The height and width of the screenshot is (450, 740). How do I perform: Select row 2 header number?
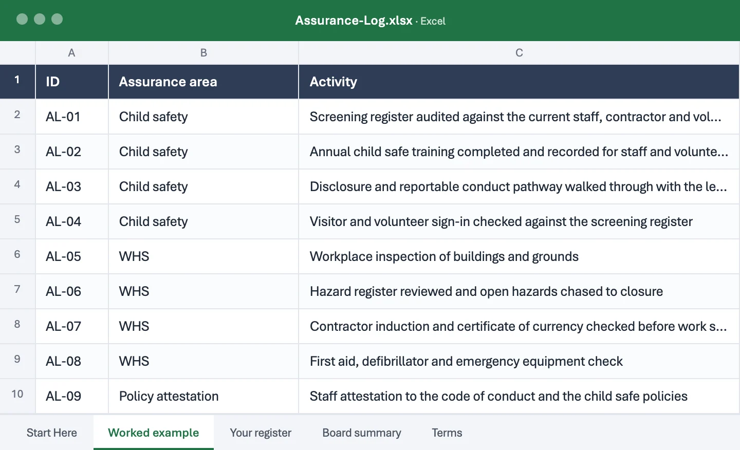point(17,116)
